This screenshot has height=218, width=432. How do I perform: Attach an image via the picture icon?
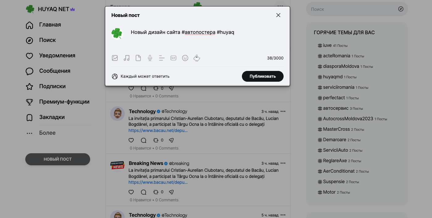pos(115,58)
